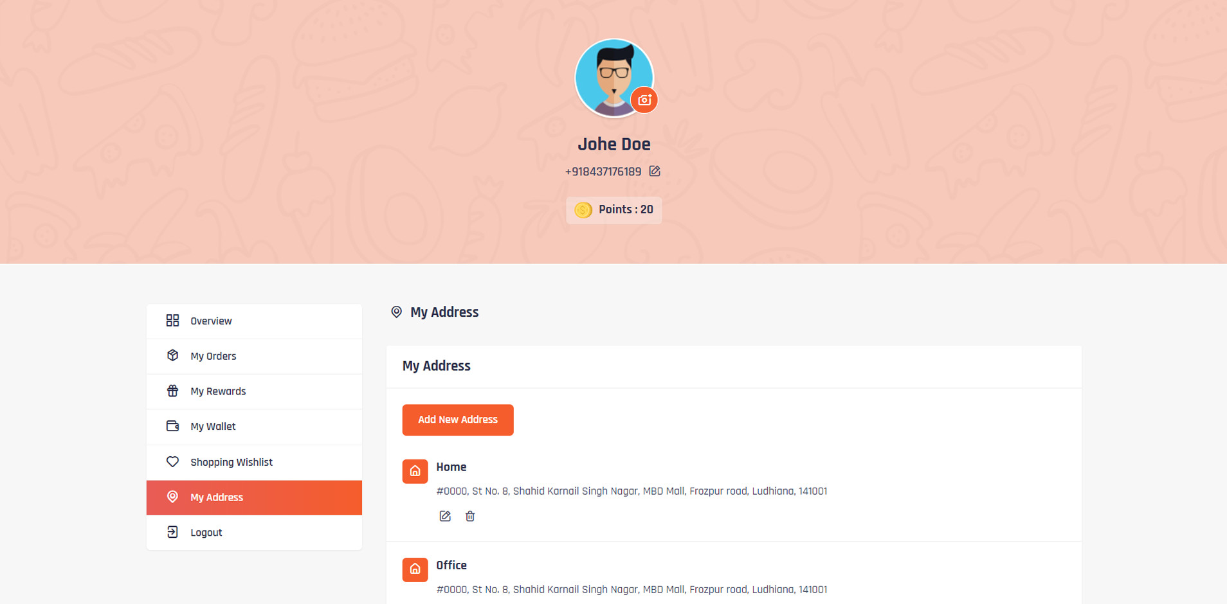Click the orange Home address icon

[x=415, y=471]
